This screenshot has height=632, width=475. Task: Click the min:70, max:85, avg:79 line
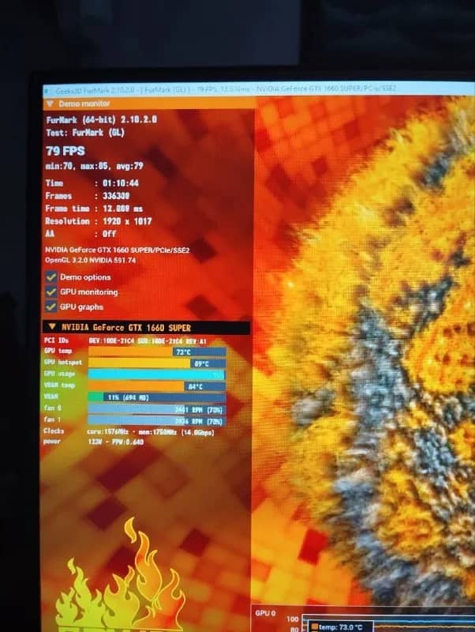point(94,166)
